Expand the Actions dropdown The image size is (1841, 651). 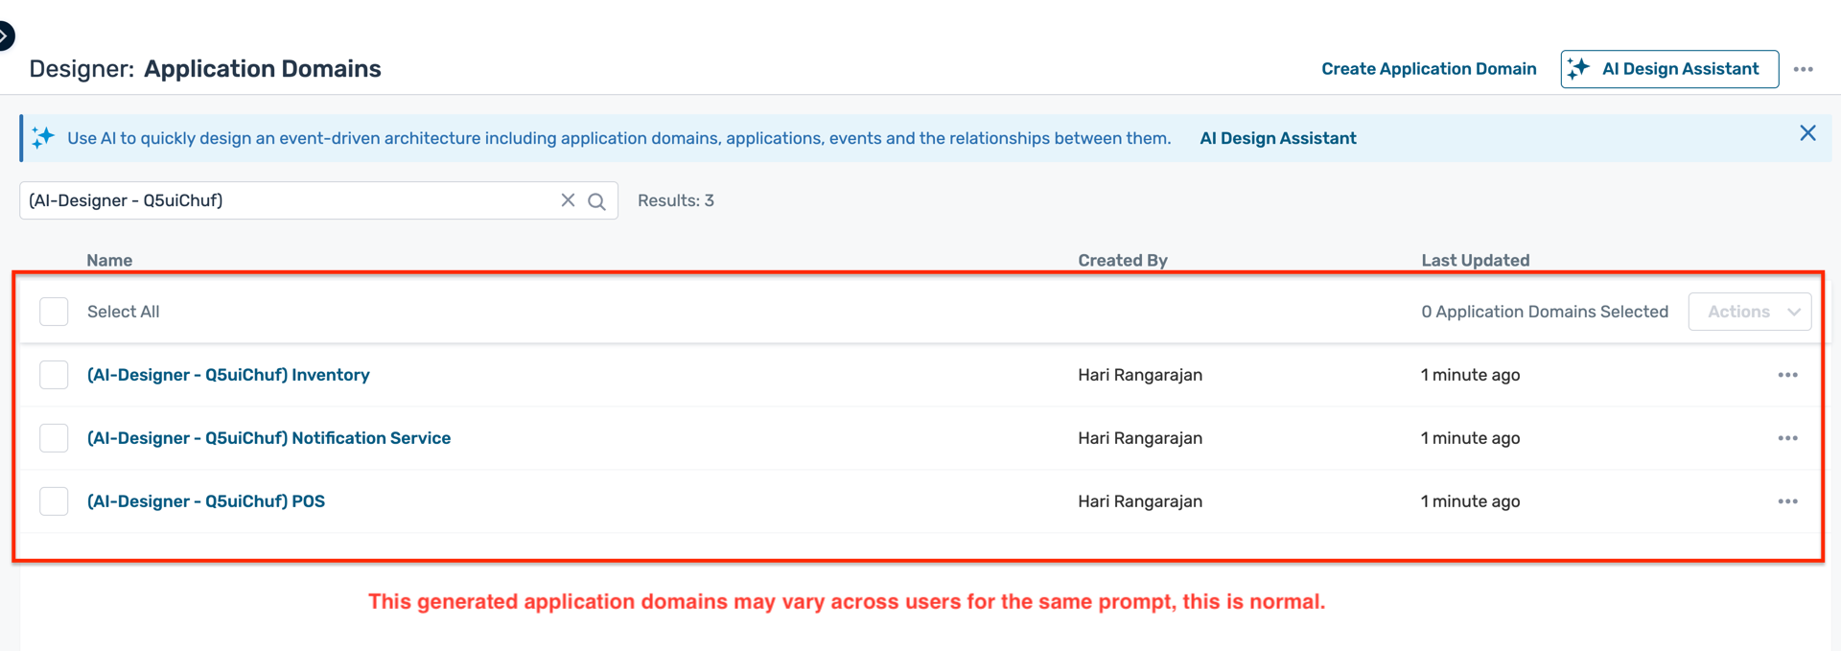click(1749, 312)
